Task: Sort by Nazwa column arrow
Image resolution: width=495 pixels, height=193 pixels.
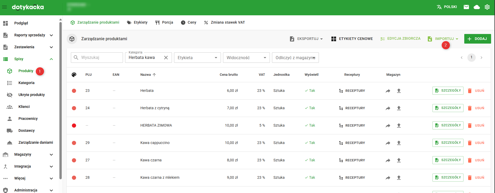Action: pyautogui.click(x=154, y=75)
